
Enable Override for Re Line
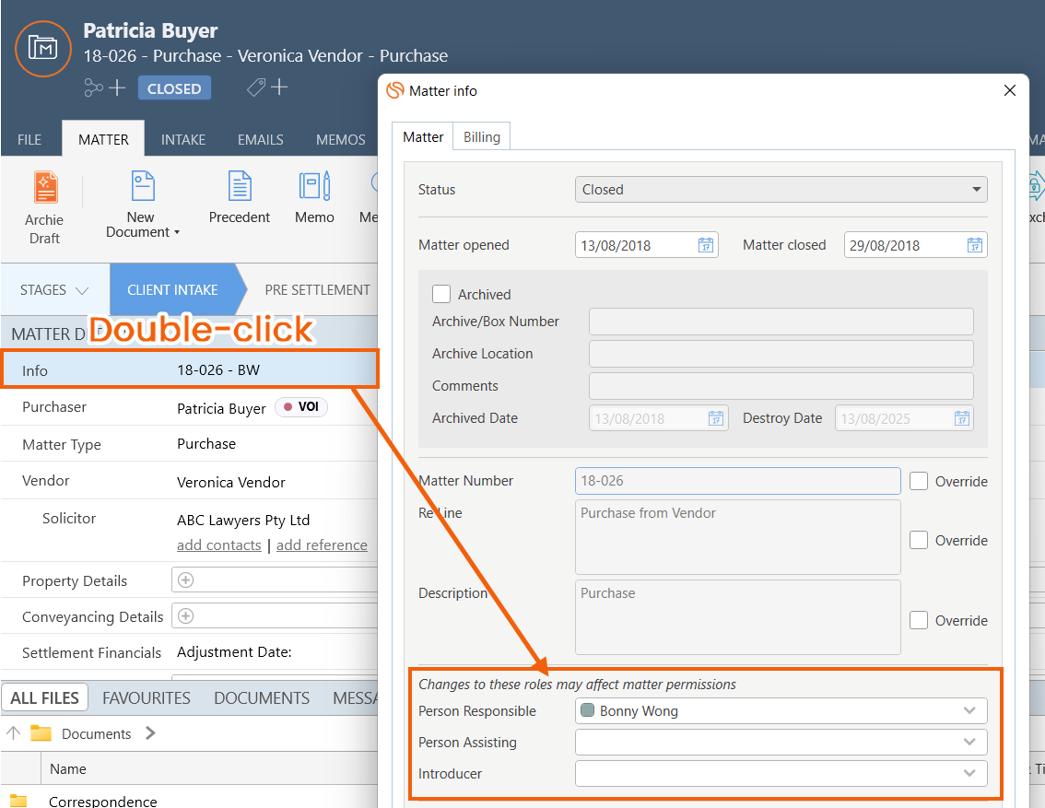click(919, 540)
